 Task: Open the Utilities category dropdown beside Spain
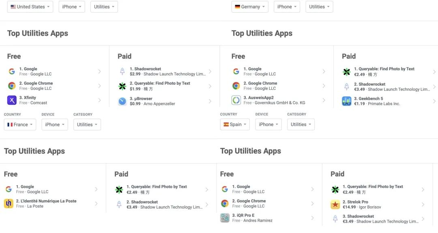tap(301, 125)
